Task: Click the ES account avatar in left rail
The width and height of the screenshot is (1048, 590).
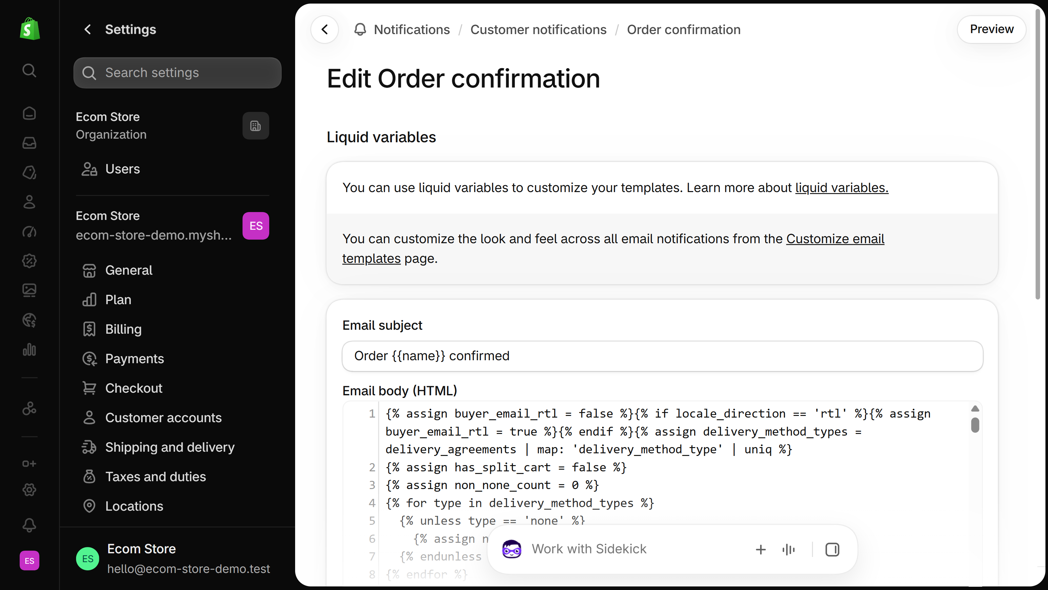Action: [29, 561]
